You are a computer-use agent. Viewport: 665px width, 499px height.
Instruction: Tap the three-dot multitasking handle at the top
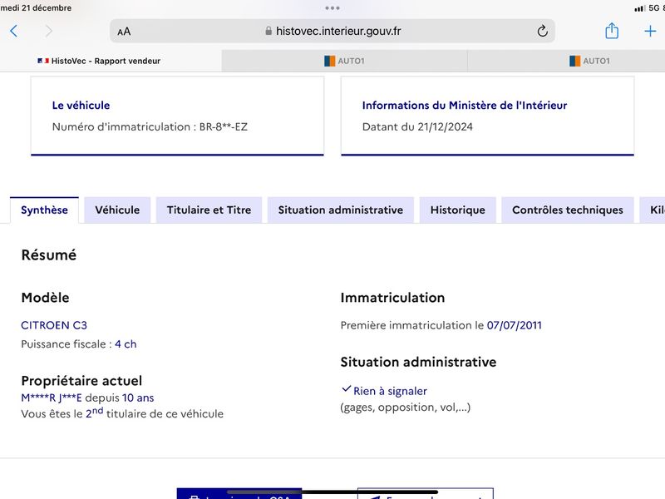point(332,8)
